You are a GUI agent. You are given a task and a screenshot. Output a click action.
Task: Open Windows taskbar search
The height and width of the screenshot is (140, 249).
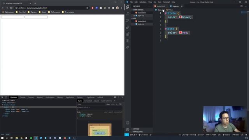(x=7, y=138)
